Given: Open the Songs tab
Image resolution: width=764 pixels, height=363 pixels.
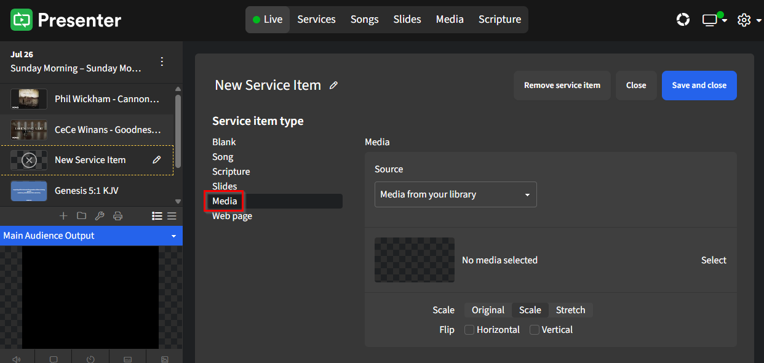Looking at the screenshot, I should point(365,20).
